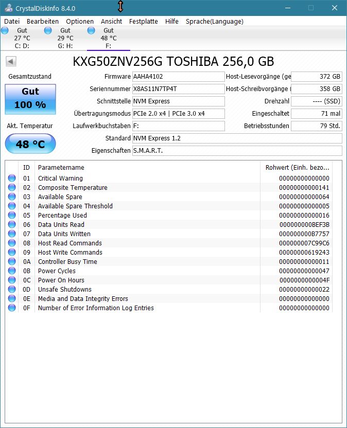Open the Optionen menu

click(x=80, y=21)
